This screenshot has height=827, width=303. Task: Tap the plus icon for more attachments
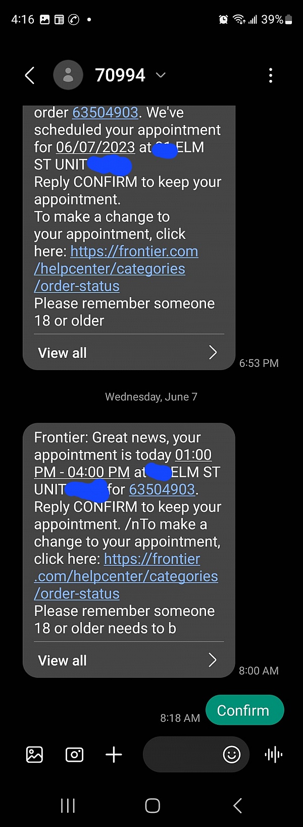tap(114, 754)
